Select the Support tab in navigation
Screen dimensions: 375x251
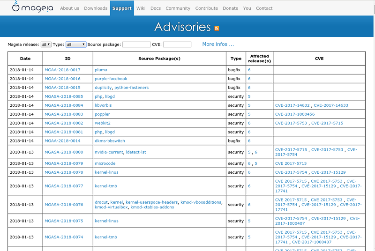[x=122, y=8]
